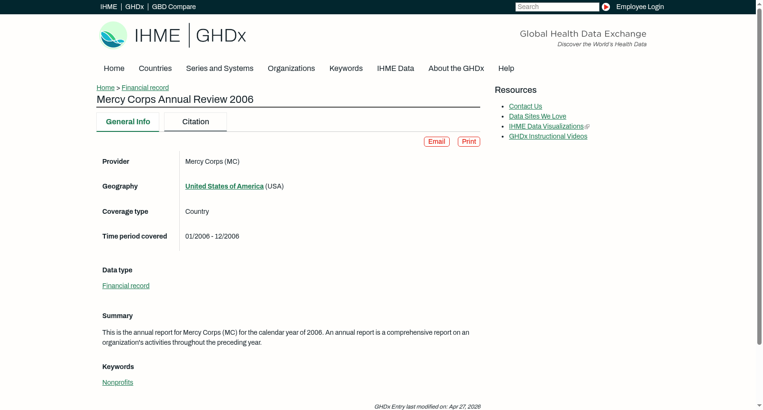Viewport: 763px width, 410px height.
Task: Click the Email button
Action: click(x=437, y=141)
